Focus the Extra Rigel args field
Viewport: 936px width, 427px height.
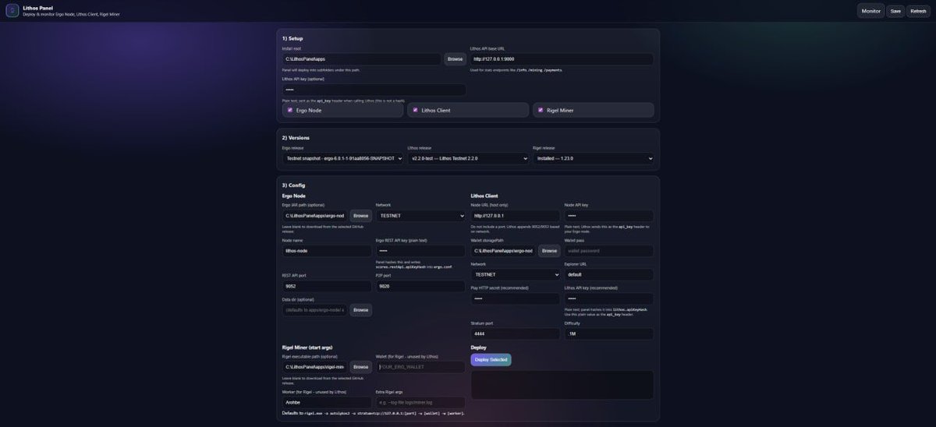[420, 402]
